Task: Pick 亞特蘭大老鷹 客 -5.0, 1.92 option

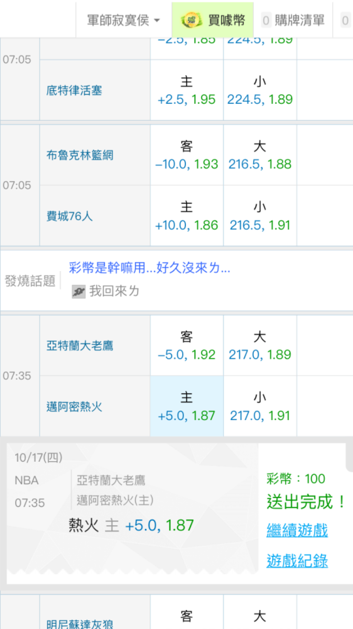Action: pyautogui.click(x=187, y=346)
